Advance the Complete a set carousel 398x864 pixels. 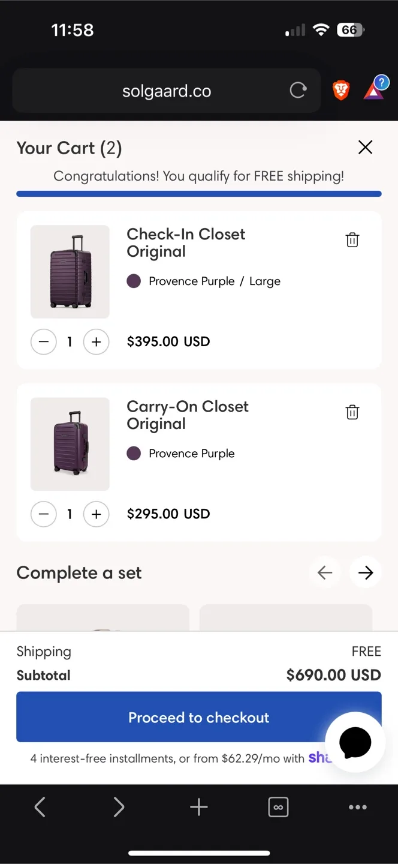click(x=365, y=572)
